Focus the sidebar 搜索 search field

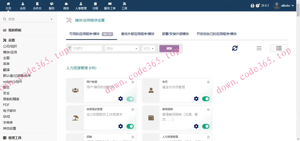coord(28,19)
